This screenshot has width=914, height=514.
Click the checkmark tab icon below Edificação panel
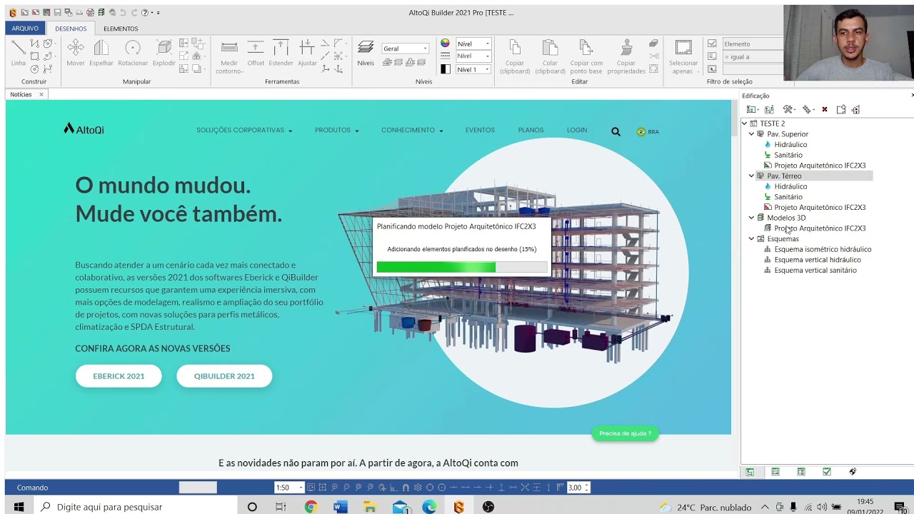[x=827, y=472]
